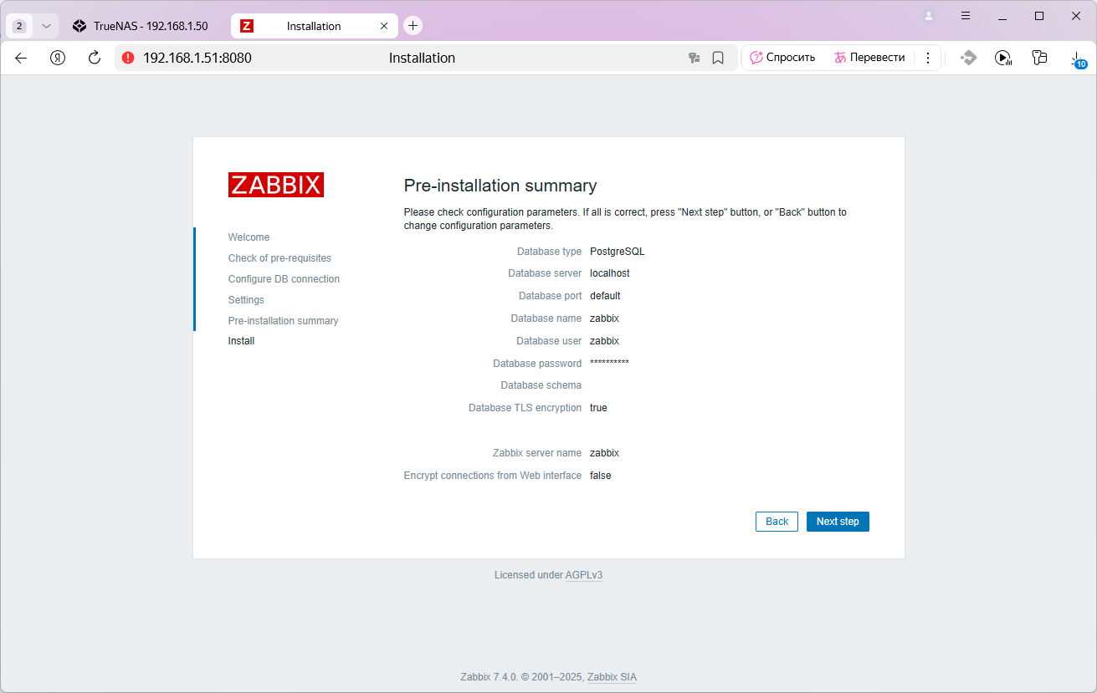Screen dimensions: 1097x693
Task: Open the three-dot menu beside Перевести
Action: point(927,58)
